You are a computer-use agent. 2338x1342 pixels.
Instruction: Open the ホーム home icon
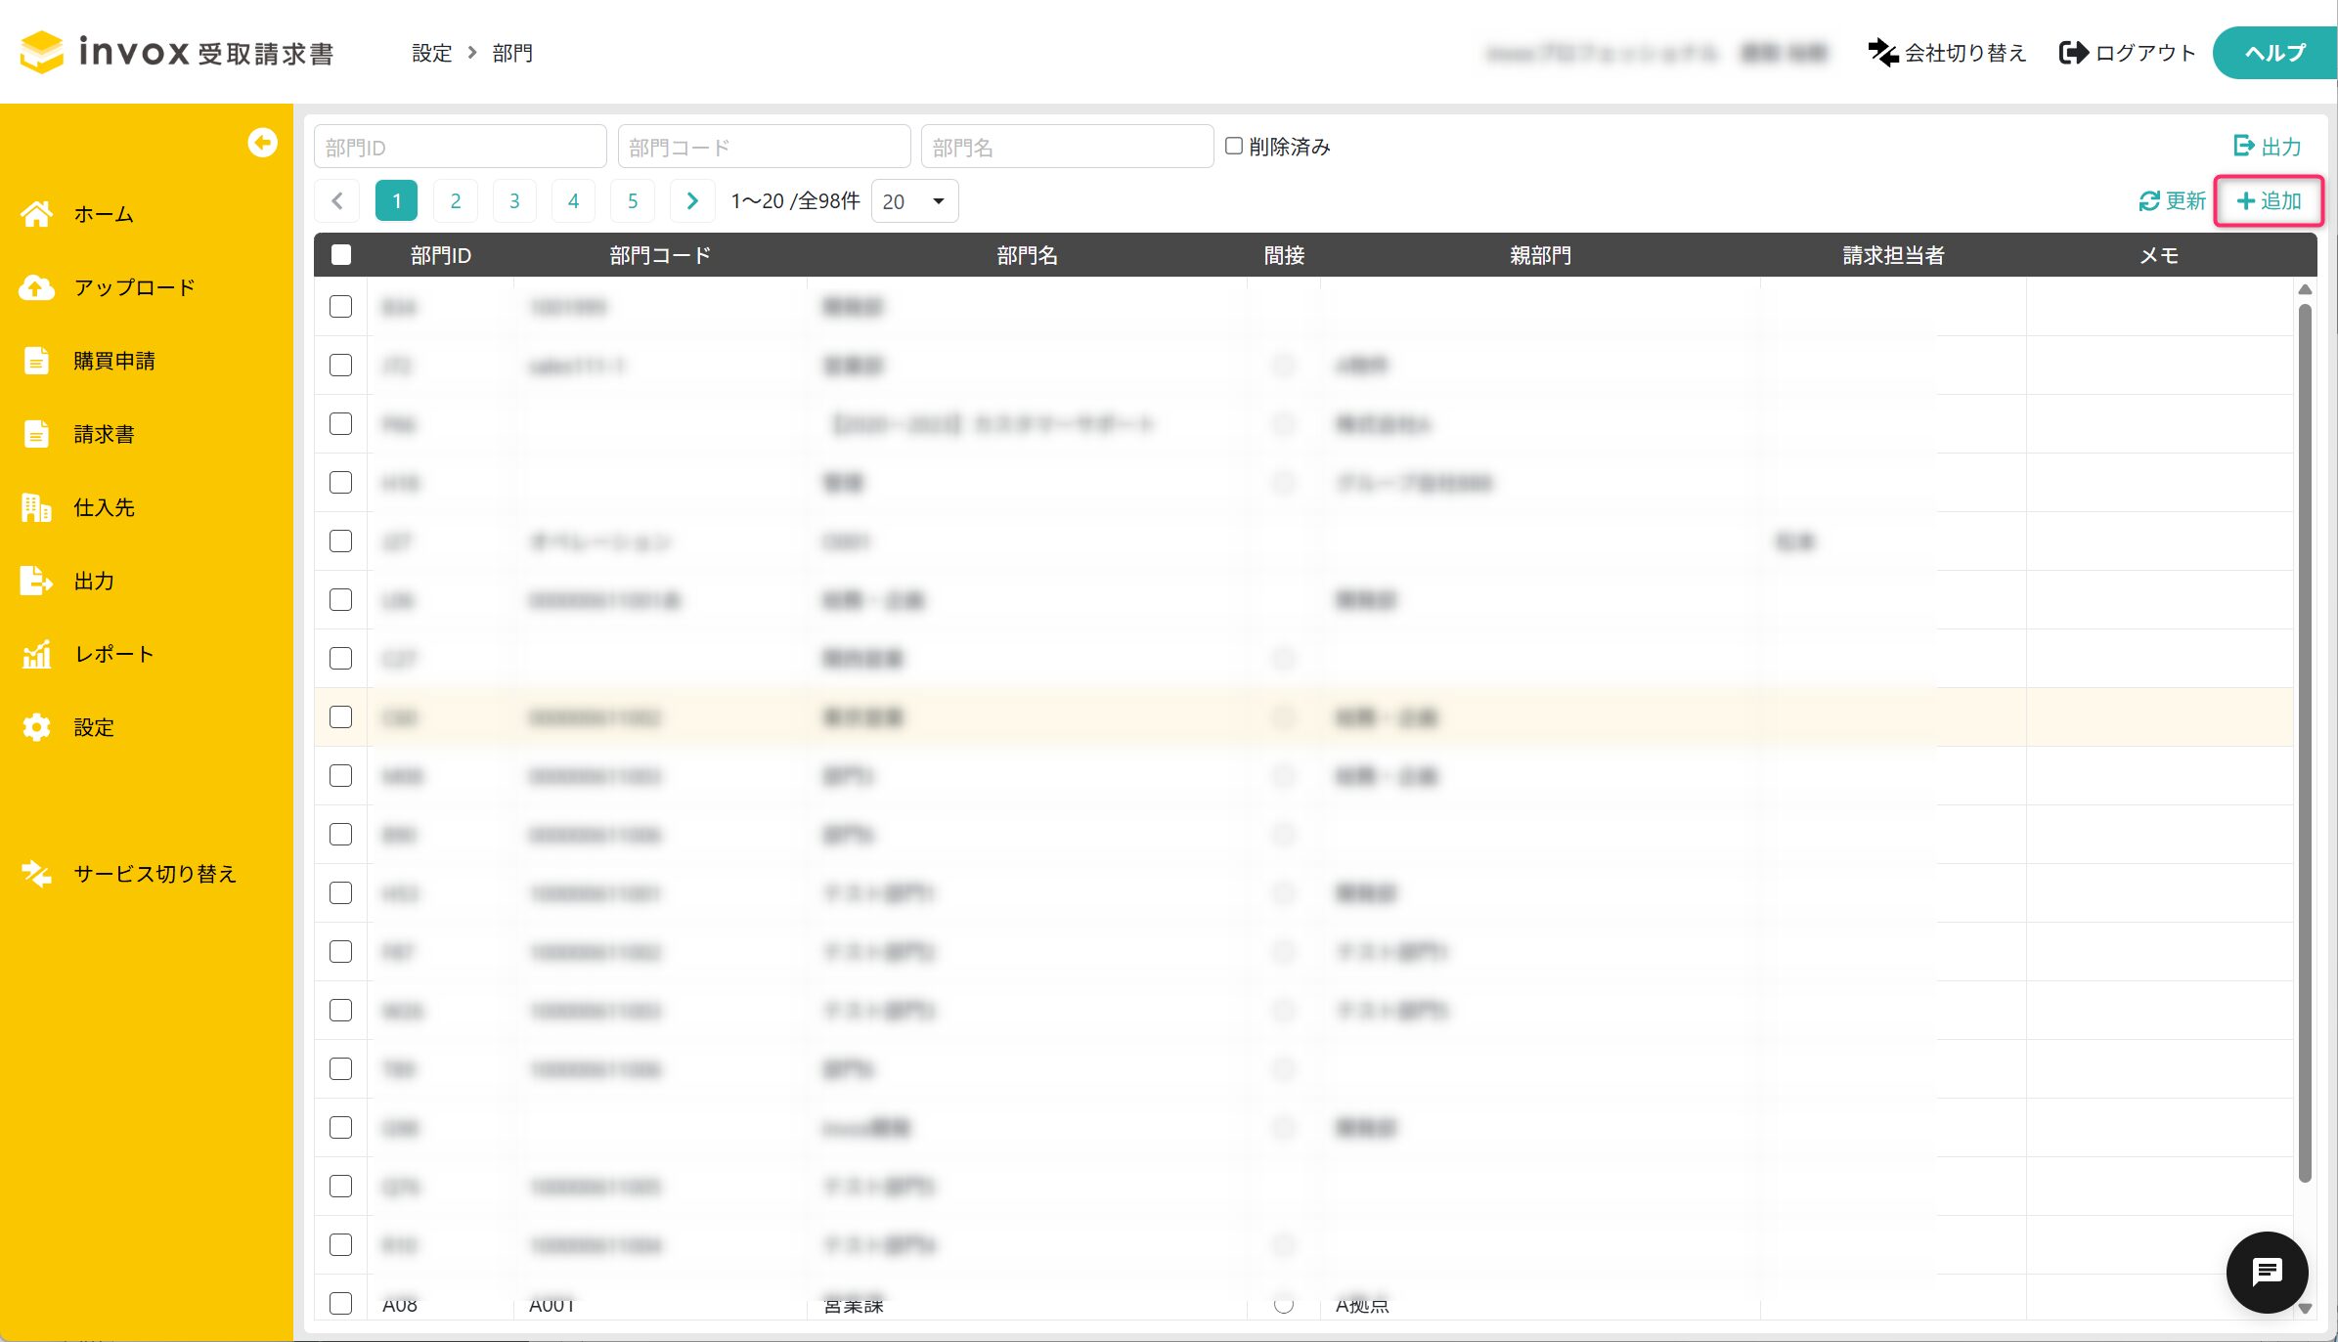(x=37, y=214)
